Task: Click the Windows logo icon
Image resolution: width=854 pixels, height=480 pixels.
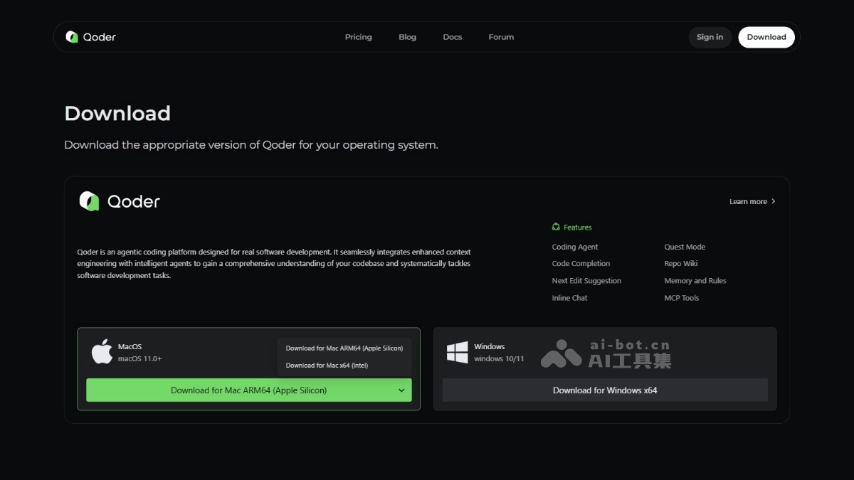Action: click(x=456, y=351)
